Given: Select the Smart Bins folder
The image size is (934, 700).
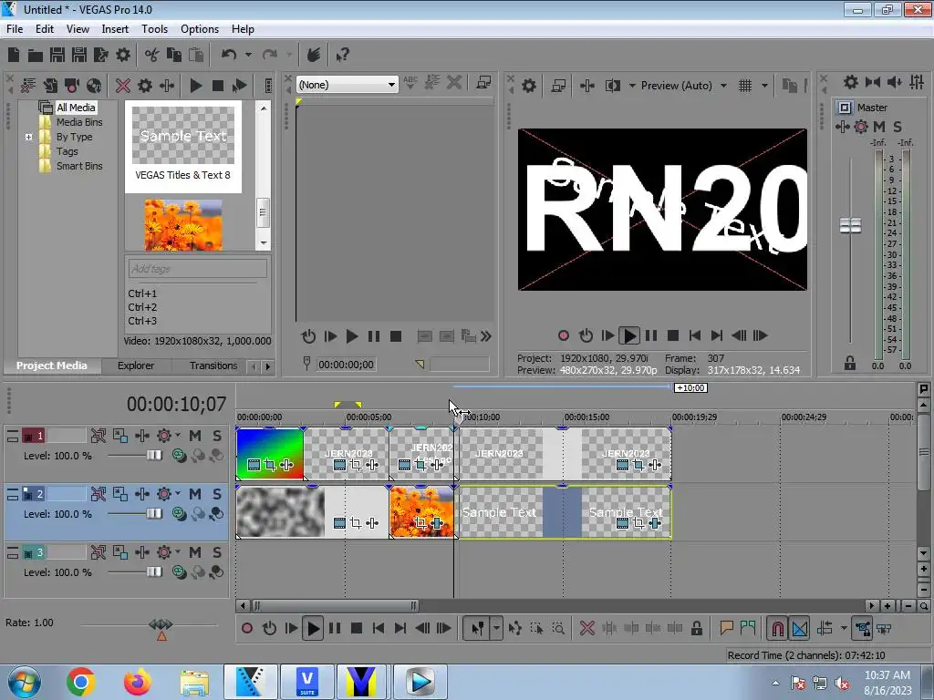Looking at the screenshot, I should (79, 166).
